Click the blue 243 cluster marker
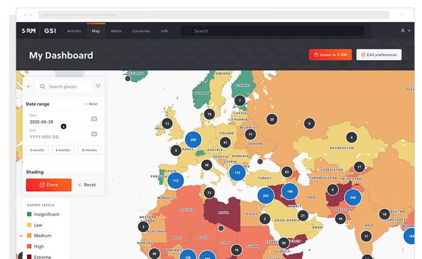 click(266, 196)
